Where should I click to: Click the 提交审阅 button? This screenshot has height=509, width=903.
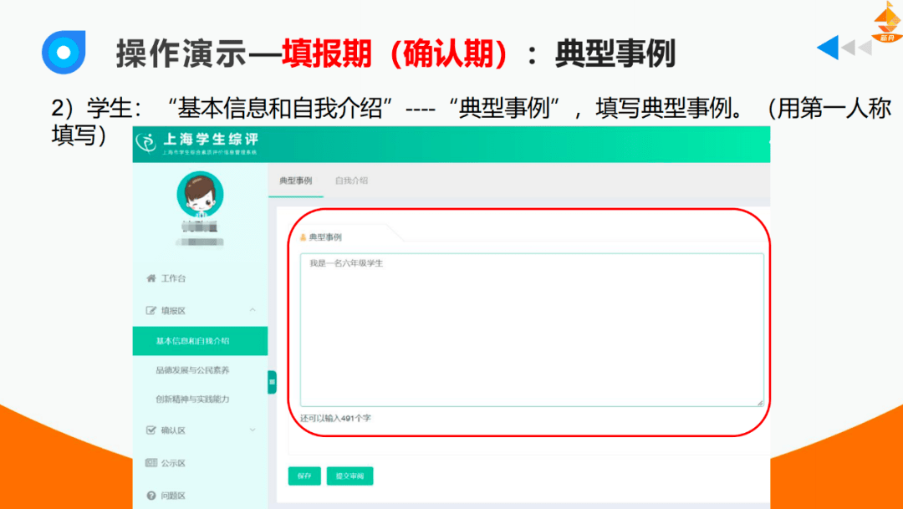coord(349,476)
